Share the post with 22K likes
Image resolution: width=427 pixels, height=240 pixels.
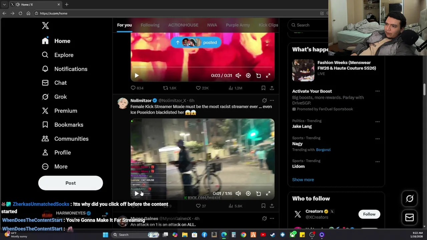coord(272,88)
